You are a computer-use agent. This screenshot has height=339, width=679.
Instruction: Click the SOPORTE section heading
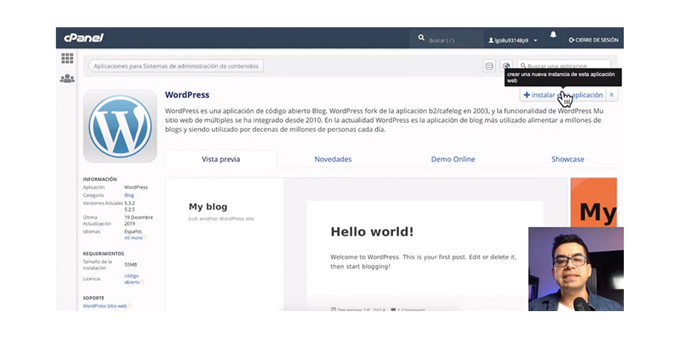point(93,298)
